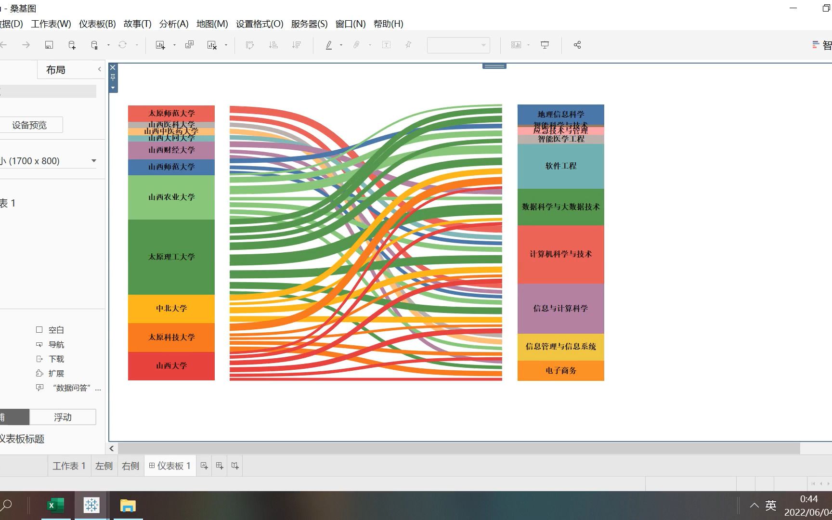Select the Download (下载) object

pos(50,359)
